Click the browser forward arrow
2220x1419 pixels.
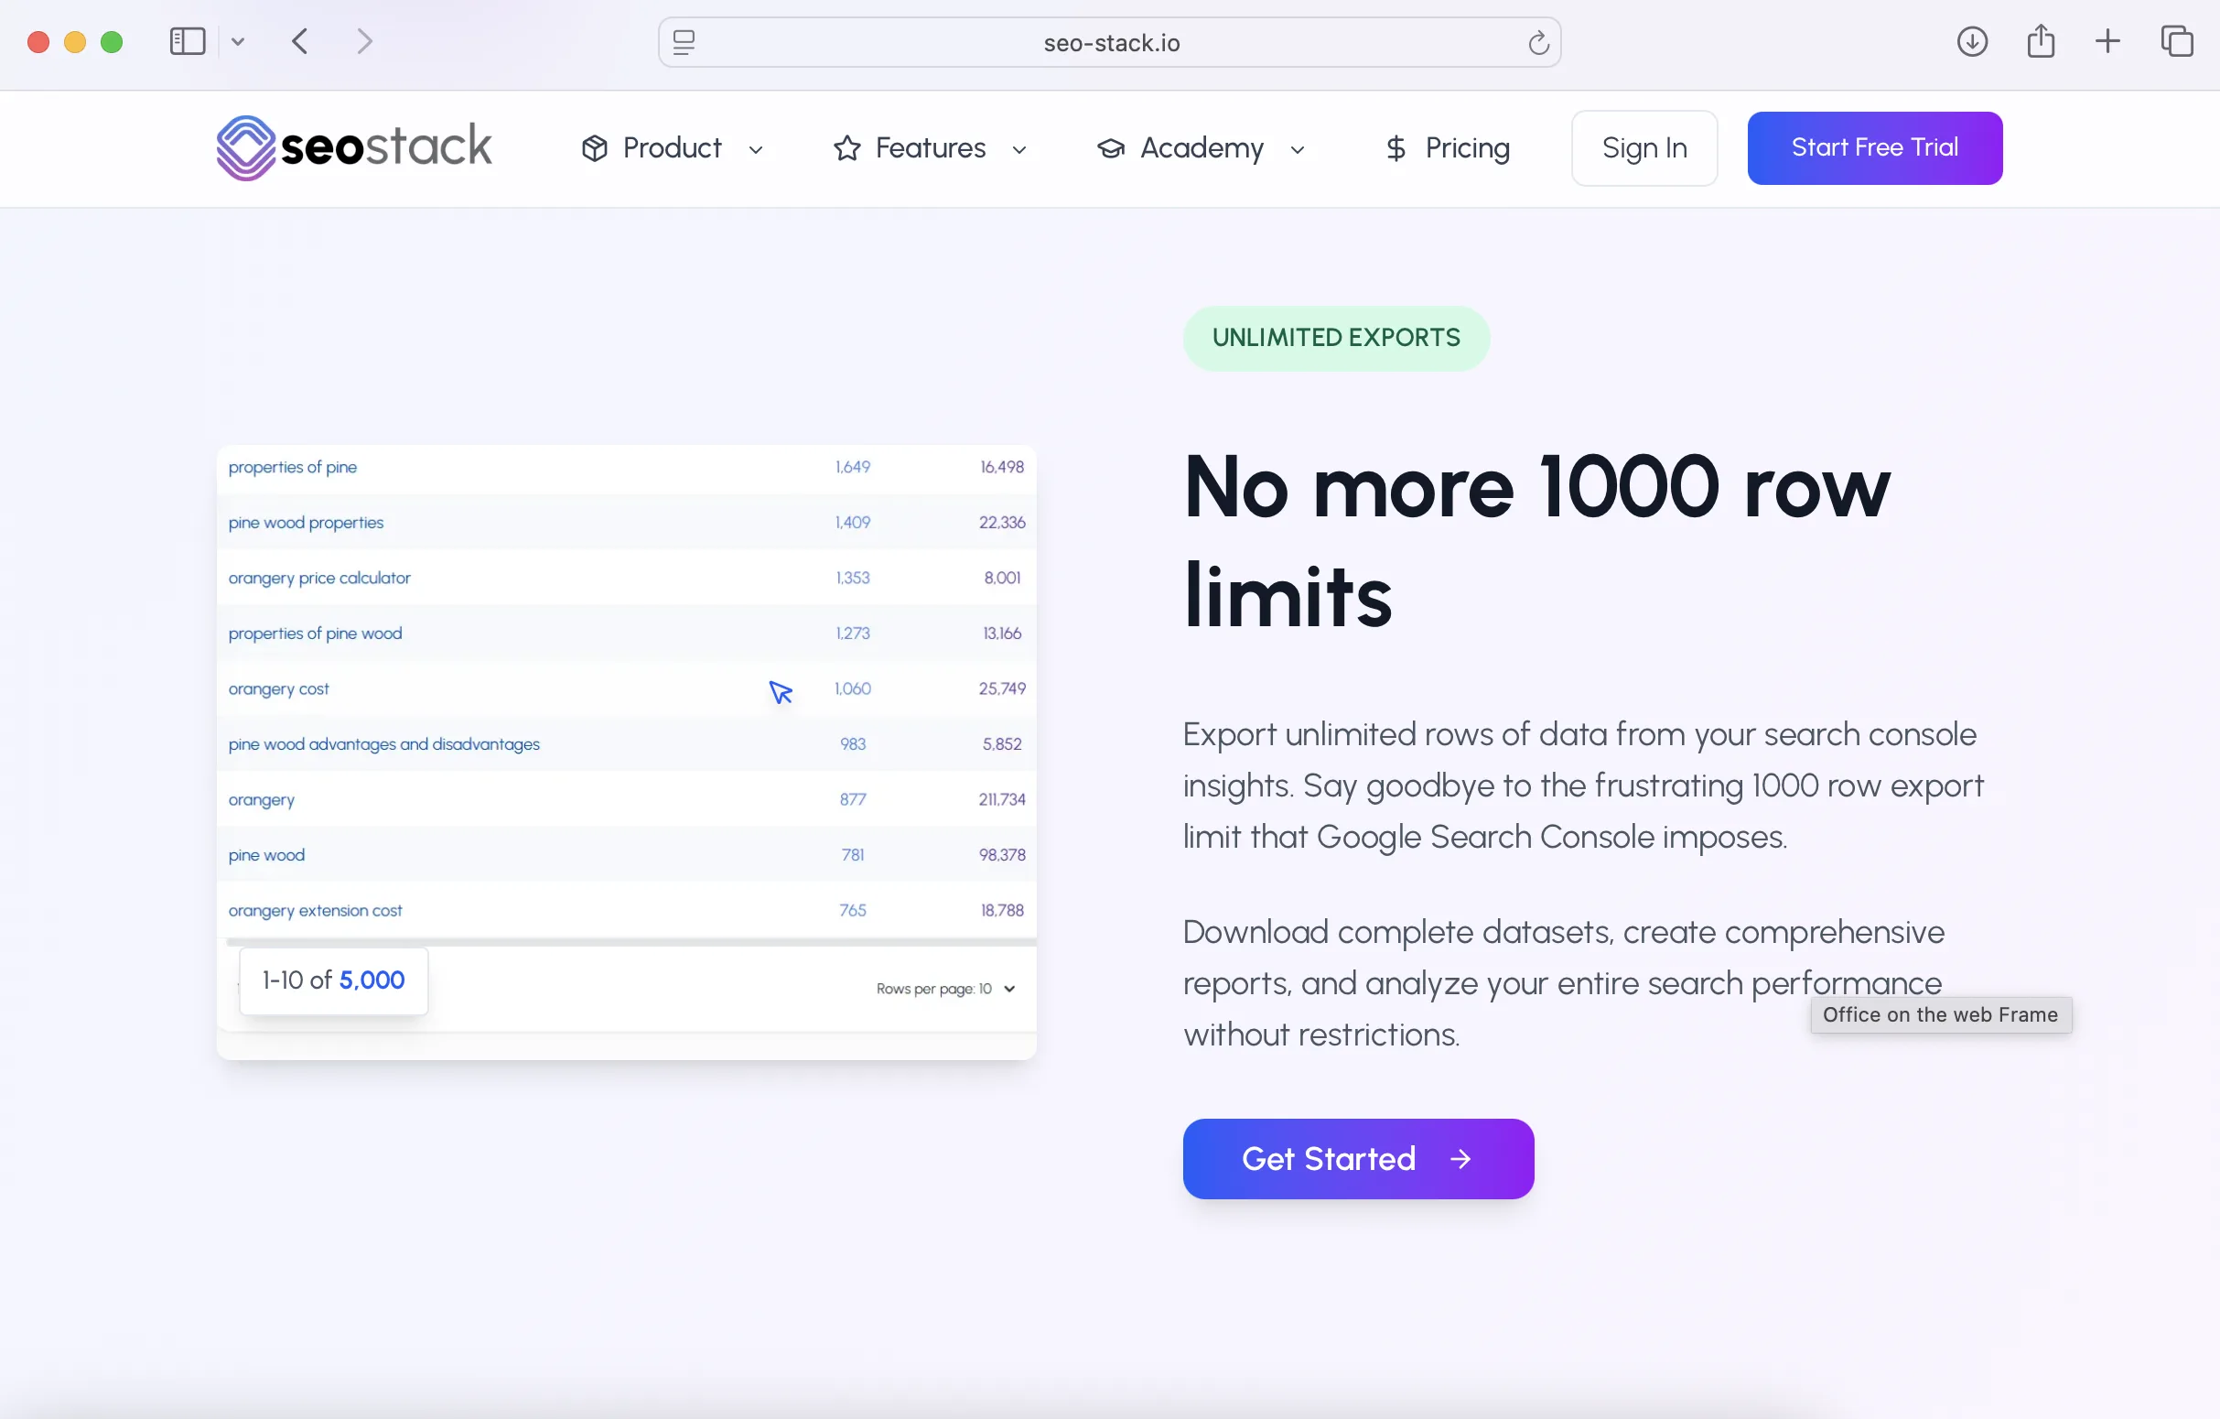pos(364,41)
